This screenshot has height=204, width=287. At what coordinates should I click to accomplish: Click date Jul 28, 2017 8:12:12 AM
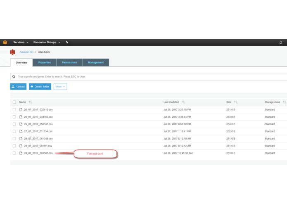[177, 146]
